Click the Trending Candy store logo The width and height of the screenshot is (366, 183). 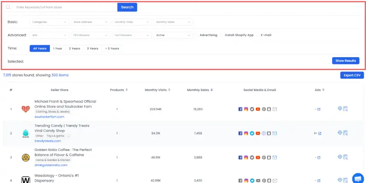point(26,134)
